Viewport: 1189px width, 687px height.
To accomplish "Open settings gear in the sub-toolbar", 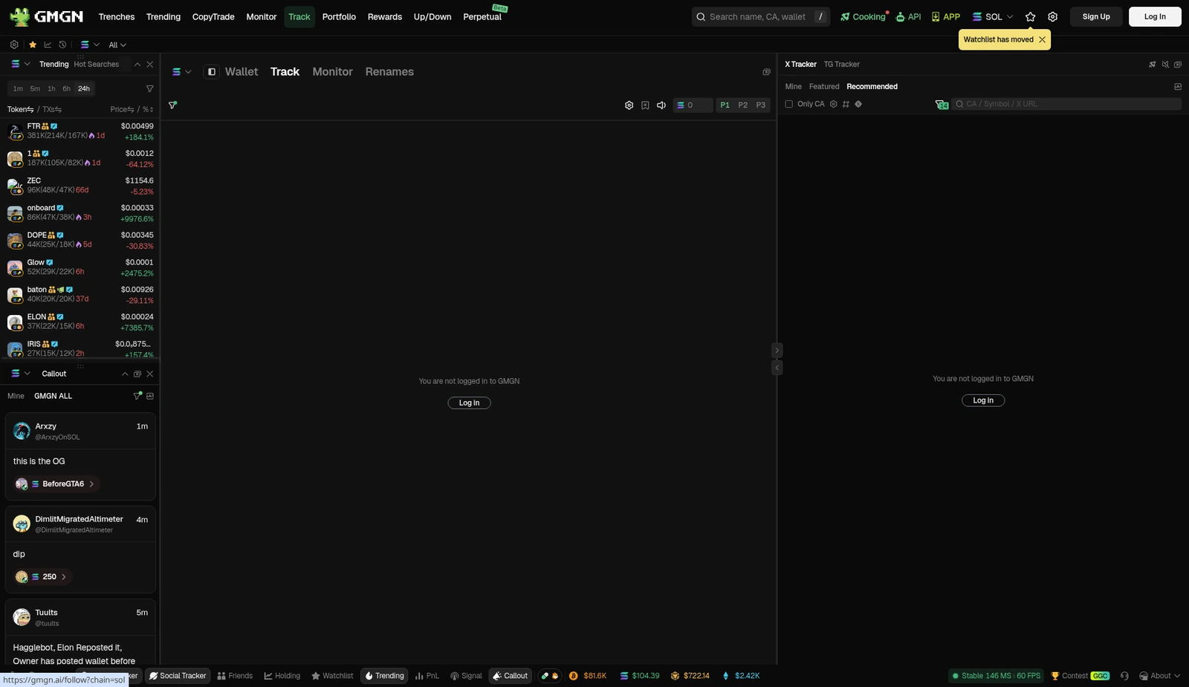I will [x=14, y=45].
